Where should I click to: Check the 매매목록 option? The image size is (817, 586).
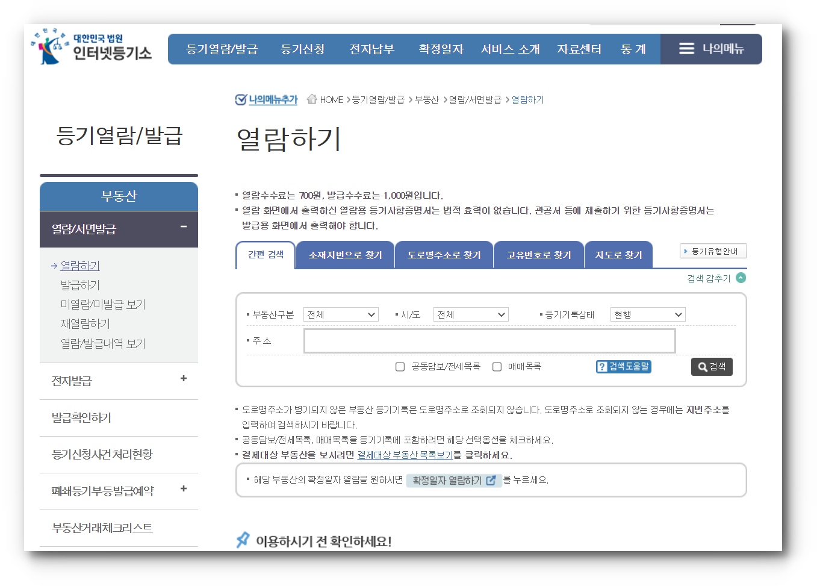[x=497, y=366]
